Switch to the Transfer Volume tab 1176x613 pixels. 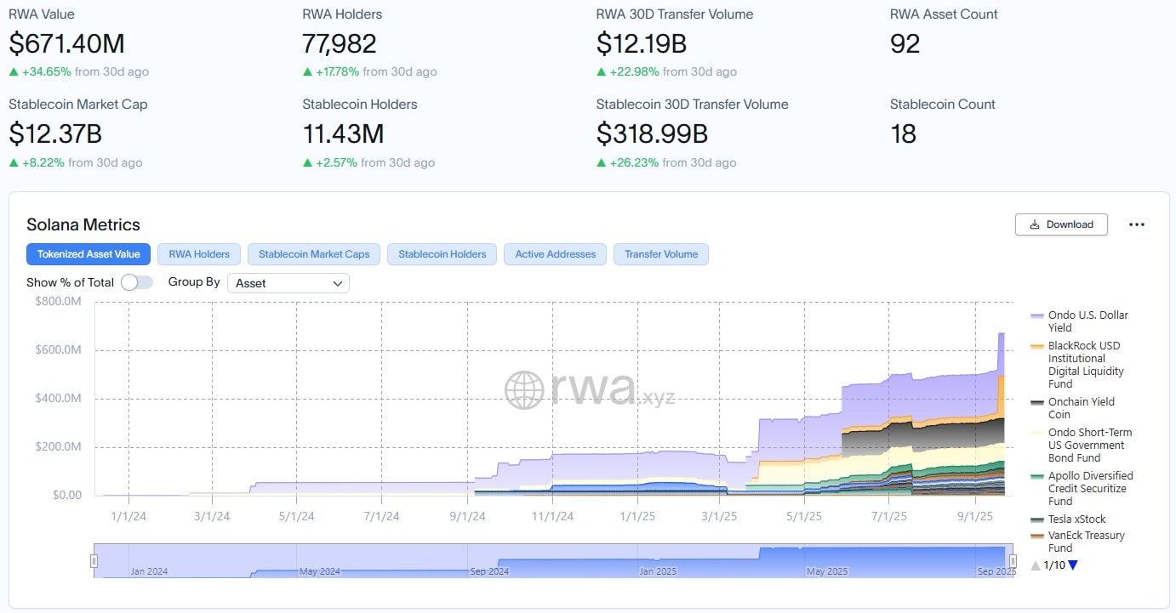point(660,254)
